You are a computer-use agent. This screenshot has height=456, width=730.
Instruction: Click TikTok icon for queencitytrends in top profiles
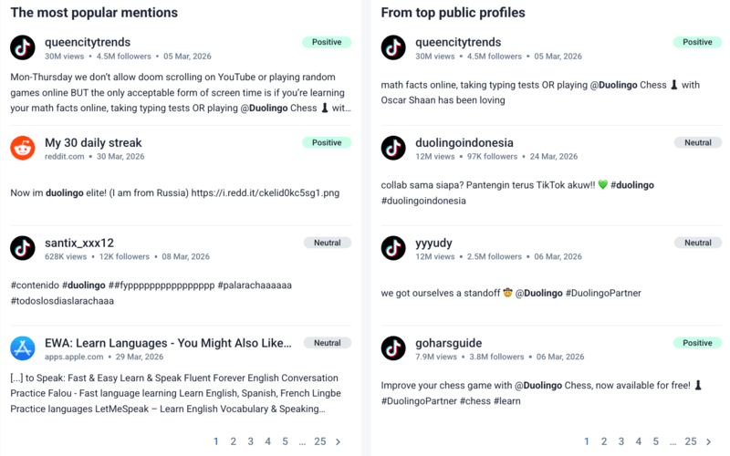click(x=393, y=47)
